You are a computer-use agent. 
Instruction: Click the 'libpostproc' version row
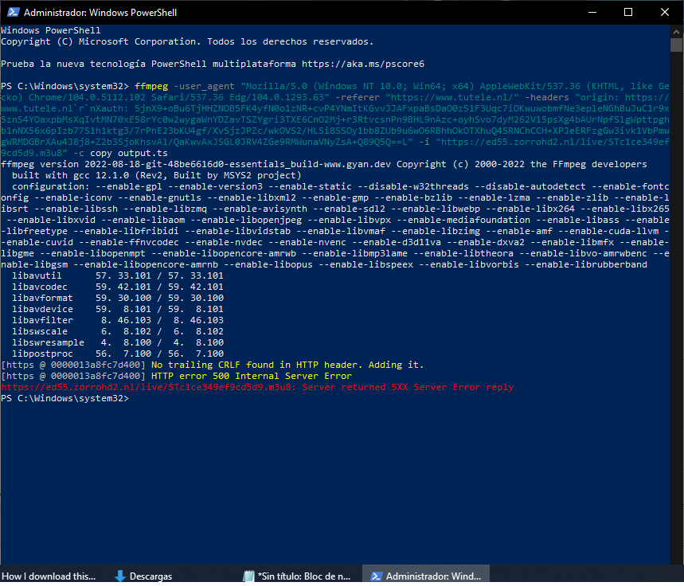(x=117, y=354)
